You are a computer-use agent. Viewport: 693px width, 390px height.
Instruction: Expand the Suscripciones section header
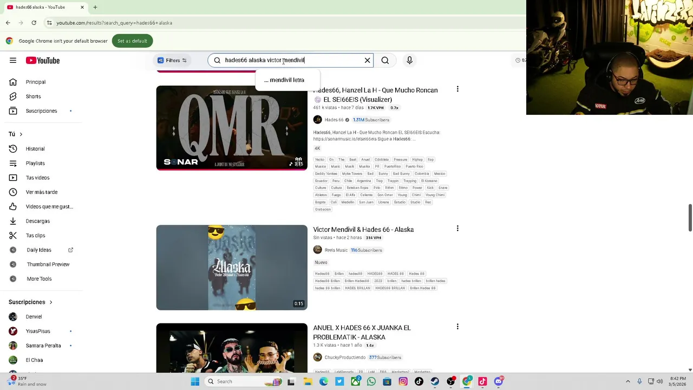click(30, 302)
